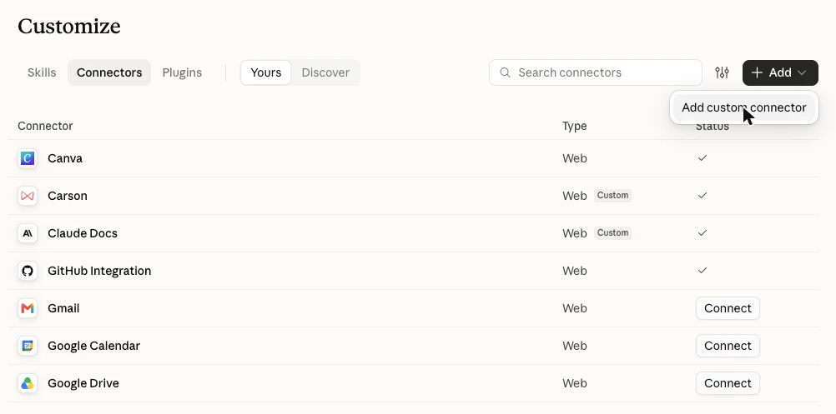Click the Claude Docs connector icon
This screenshot has height=414, width=836.
click(x=28, y=233)
